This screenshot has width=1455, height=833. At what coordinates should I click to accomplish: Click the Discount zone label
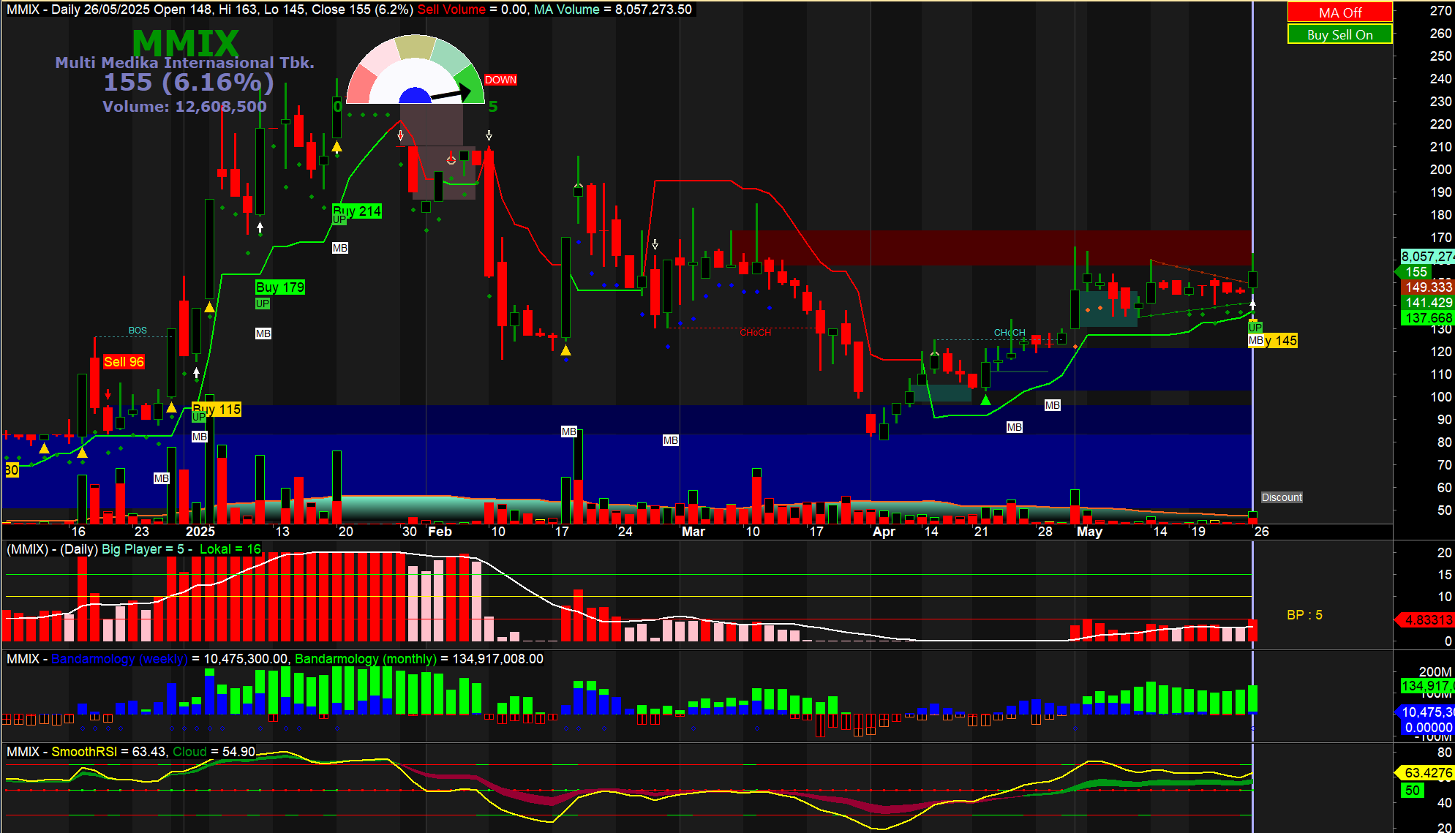(x=1282, y=497)
